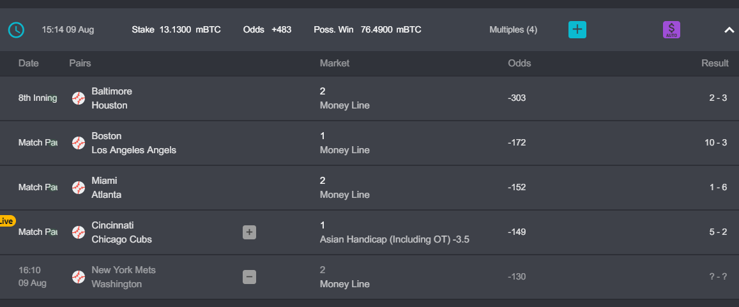Click the Baltimore vs Houston baseball icon

tap(79, 98)
